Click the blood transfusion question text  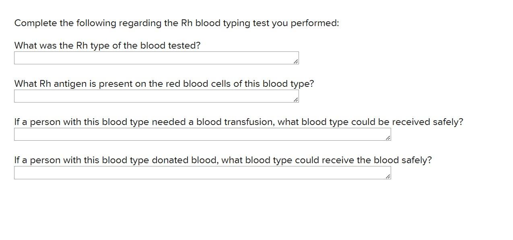click(x=238, y=122)
